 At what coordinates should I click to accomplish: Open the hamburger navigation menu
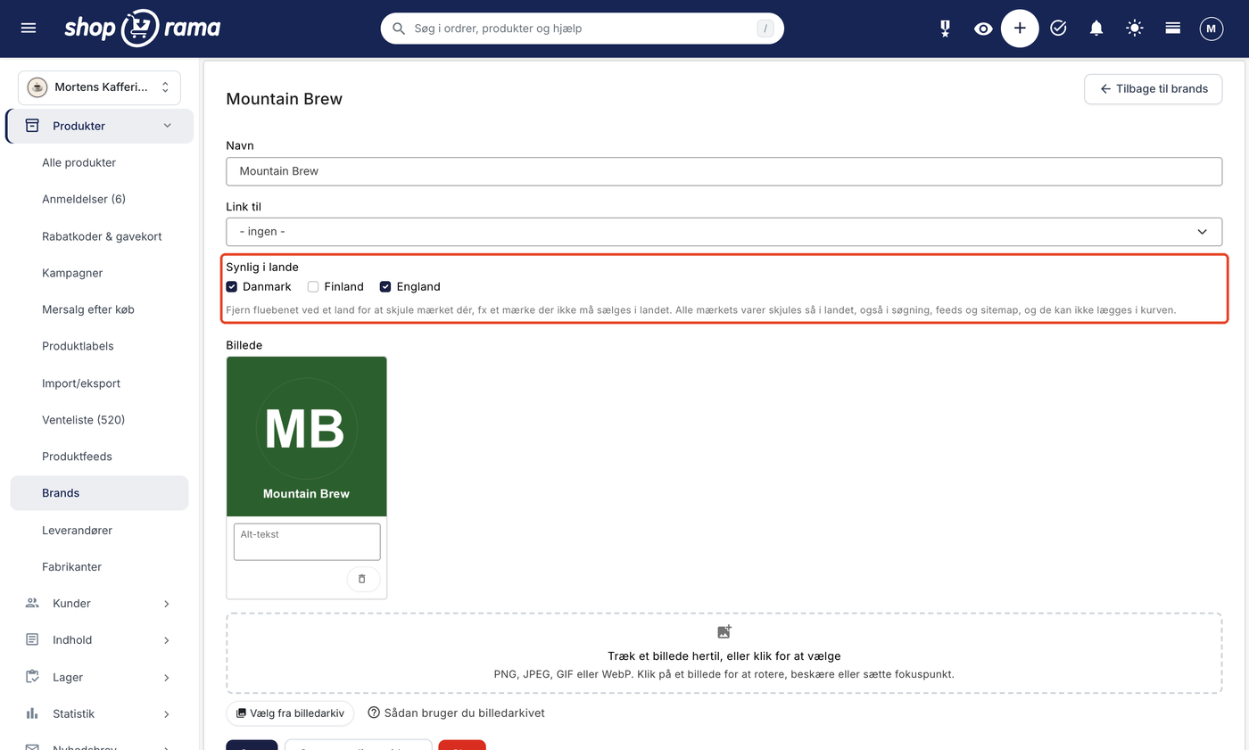coord(29,29)
